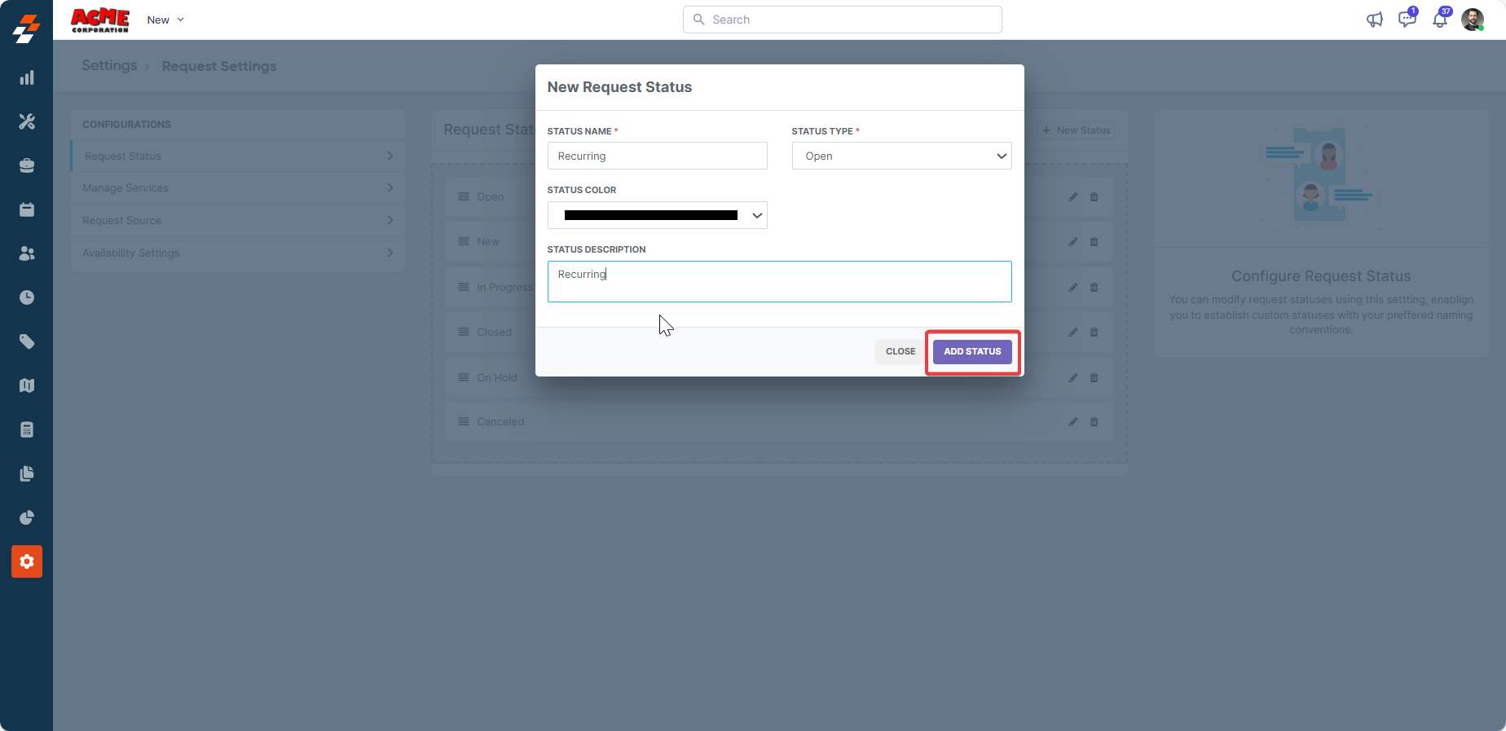The image size is (1506, 731).
Task: Edit the Closed status pencil icon
Action: pyautogui.click(x=1073, y=332)
